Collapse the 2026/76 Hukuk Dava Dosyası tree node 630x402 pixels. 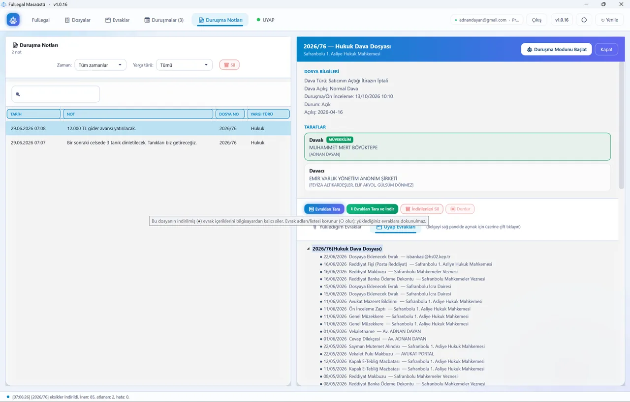[309, 249]
